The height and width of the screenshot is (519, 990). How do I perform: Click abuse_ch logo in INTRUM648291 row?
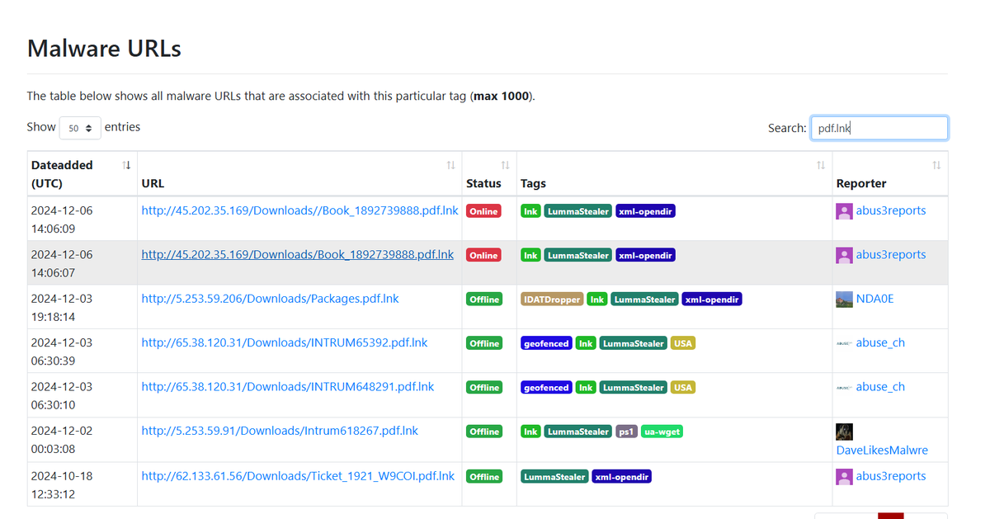pos(844,386)
